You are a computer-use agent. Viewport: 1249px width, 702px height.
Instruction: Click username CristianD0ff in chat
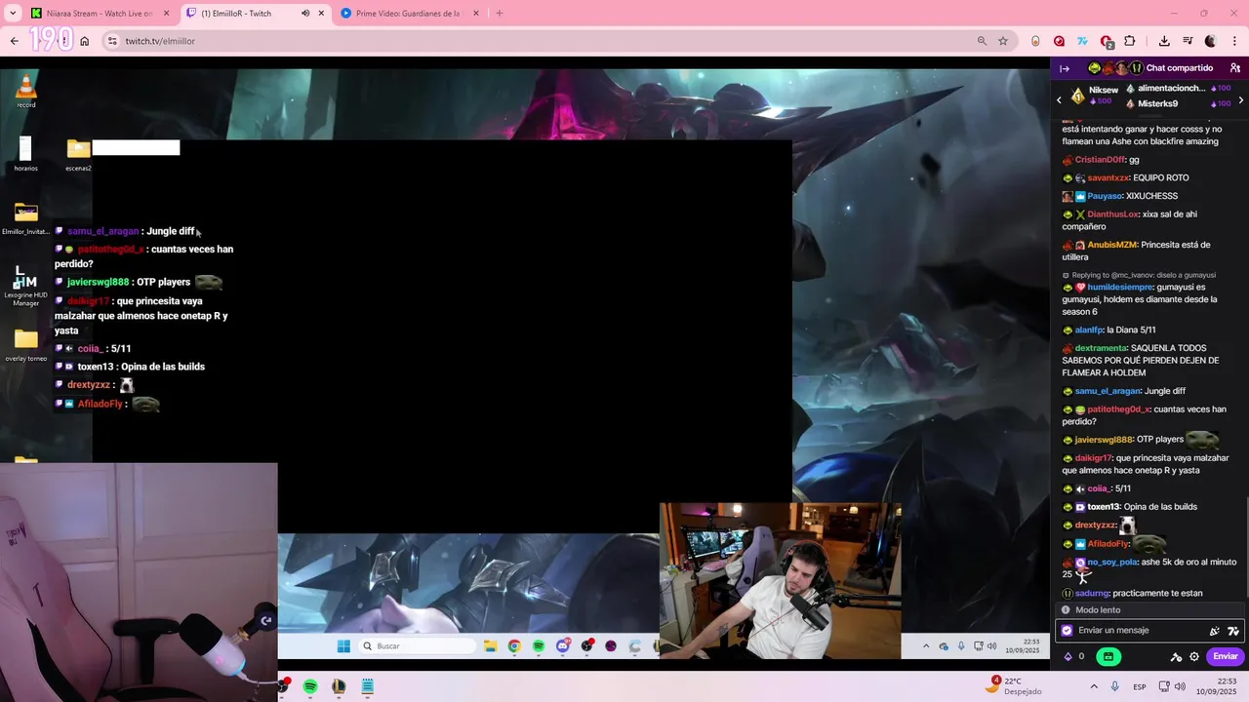(1099, 160)
